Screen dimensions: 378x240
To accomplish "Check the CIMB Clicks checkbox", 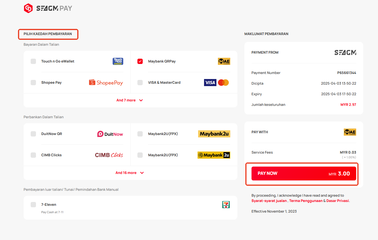I will tap(33, 155).
